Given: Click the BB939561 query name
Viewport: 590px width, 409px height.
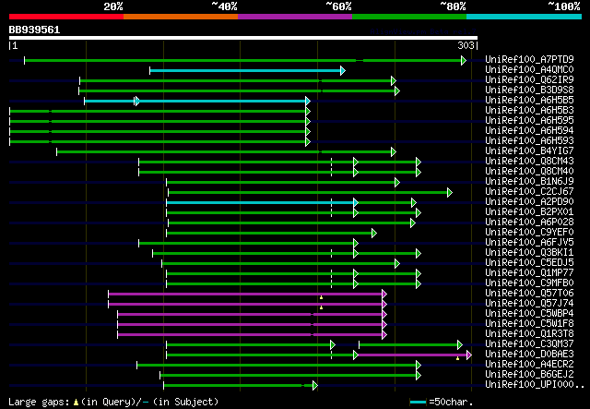Looking at the screenshot, I should click(34, 30).
